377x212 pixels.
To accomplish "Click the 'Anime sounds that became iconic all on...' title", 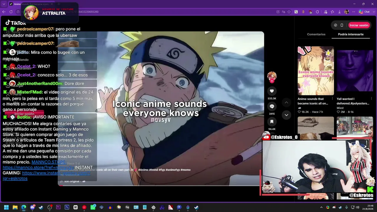I will pyautogui.click(x=313, y=101).
